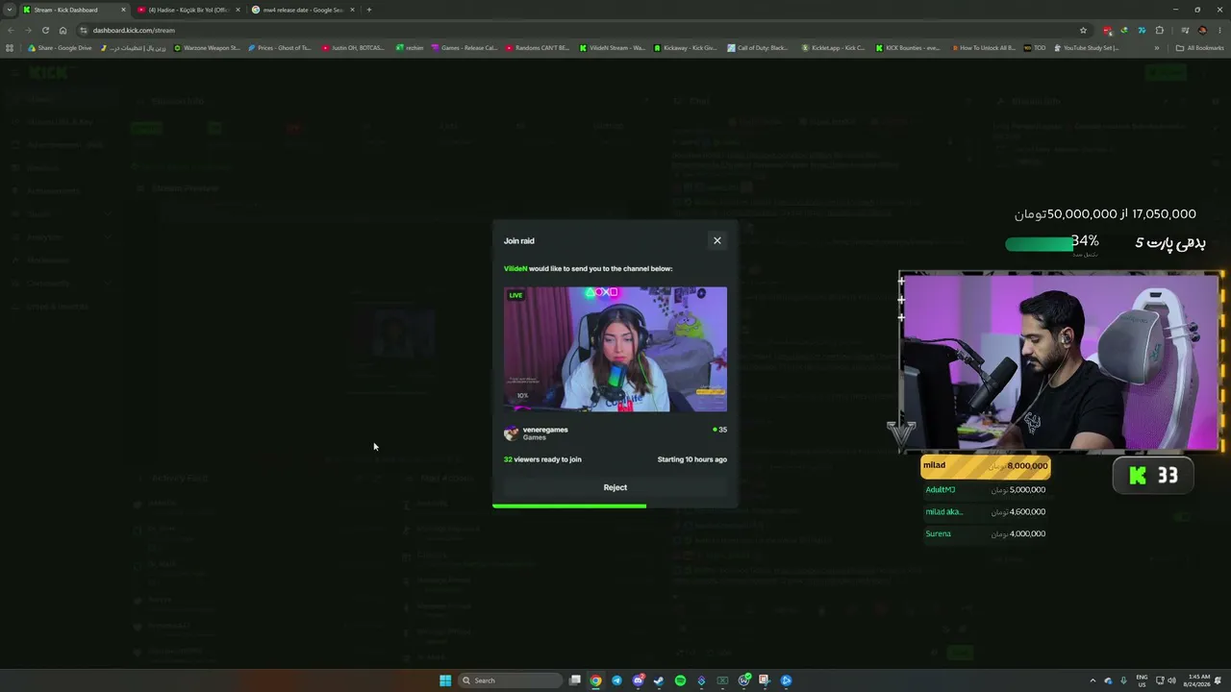Switch to the mw4 release date tab
The height and width of the screenshot is (692, 1231).
pyautogui.click(x=303, y=10)
